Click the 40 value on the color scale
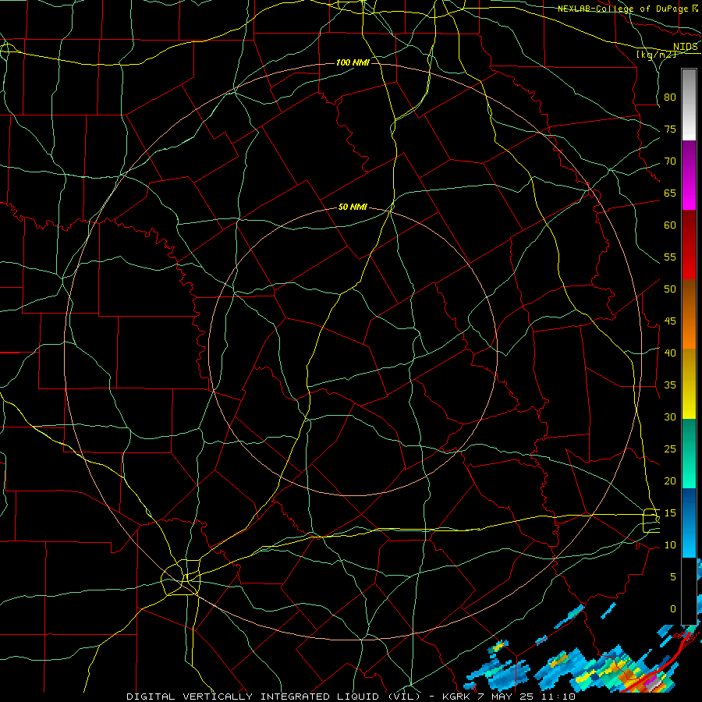This screenshot has height=702, width=702. pos(670,353)
